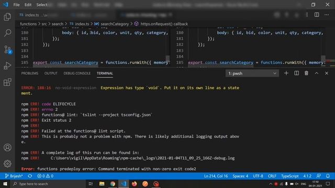Click the debug.log file path in the terminal
This screenshot has height=188, width=335.
(142, 158)
